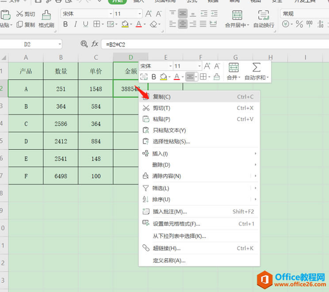Click the ribbon eraser Clear icon
This screenshot has width=329, height=292.
pyautogui.click(x=153, y=24)
